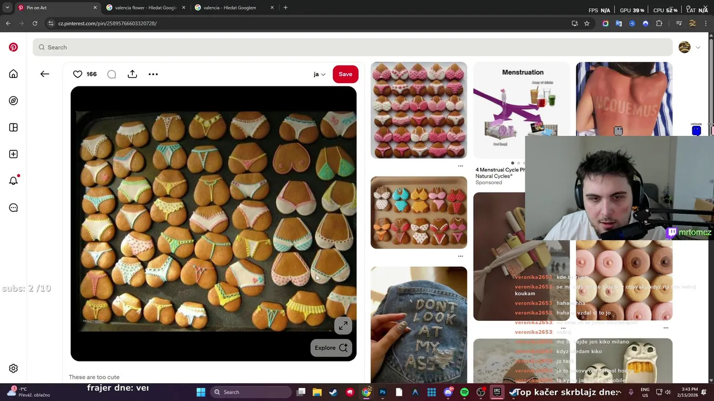Image resolution: width=714 pixels, height=401 pixels.
Task: Open browser media controls icon
Action: click(x=679, y=23)
